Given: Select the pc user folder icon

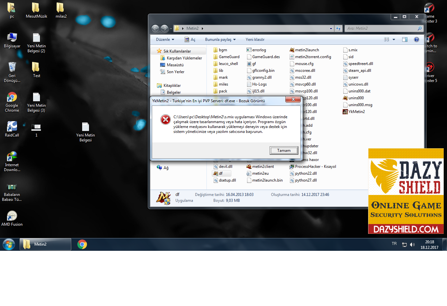Looking at the screenshot, I should [12, 10].
